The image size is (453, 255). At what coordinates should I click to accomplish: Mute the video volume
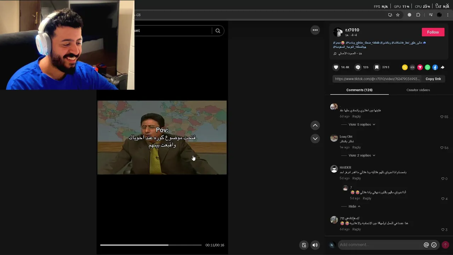pyautogui.click(x=315, y=245)
